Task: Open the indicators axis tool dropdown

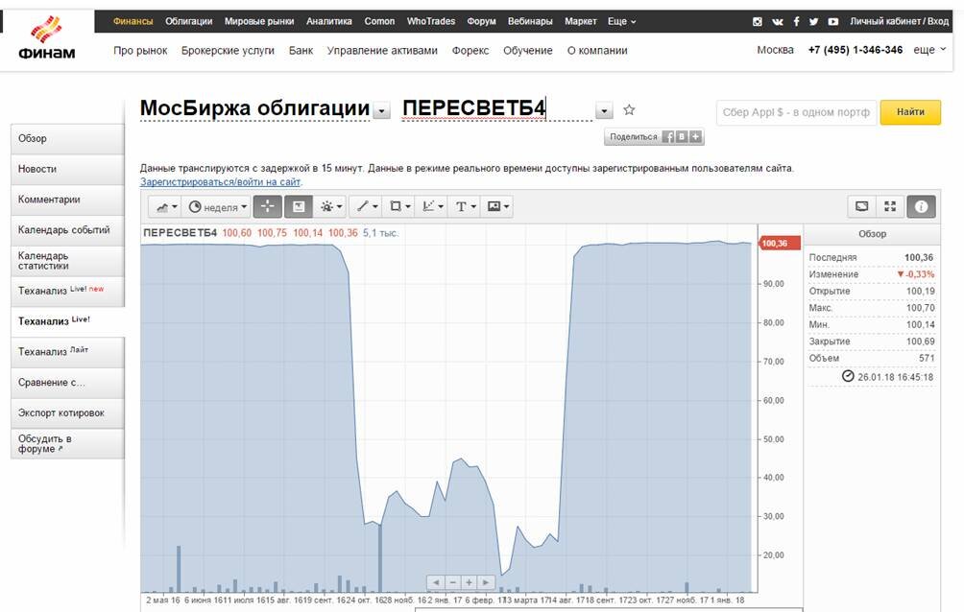Action: tap(433, 207)
